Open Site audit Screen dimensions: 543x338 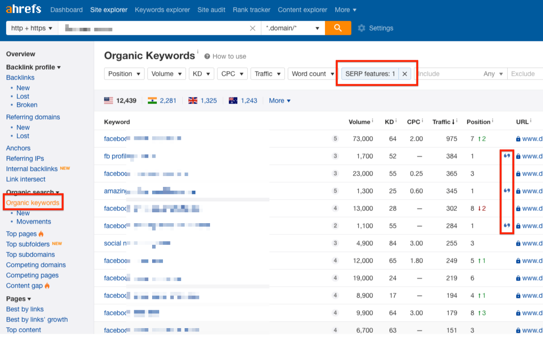click(x=211, y=10)
